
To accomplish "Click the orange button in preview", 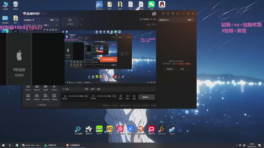I will [109, 60].
